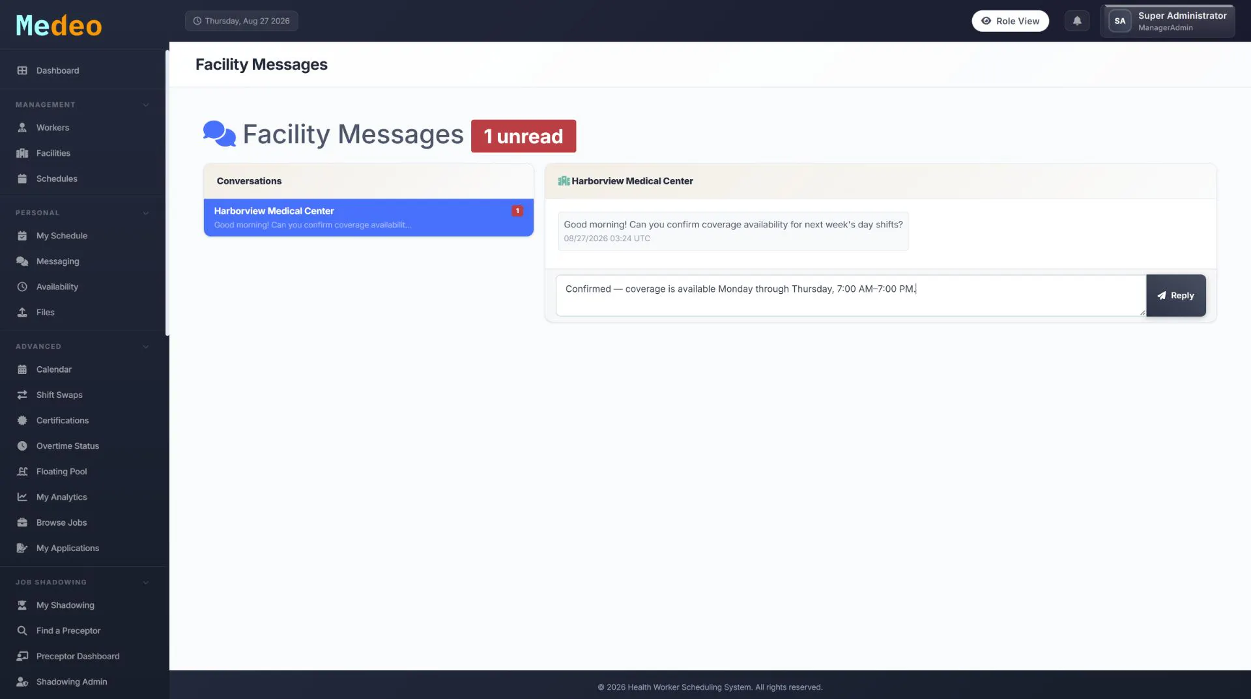This screenshot has height=699, width=1251.
Task: Click the SA avatar badge
Action: tap(1119, 21)
